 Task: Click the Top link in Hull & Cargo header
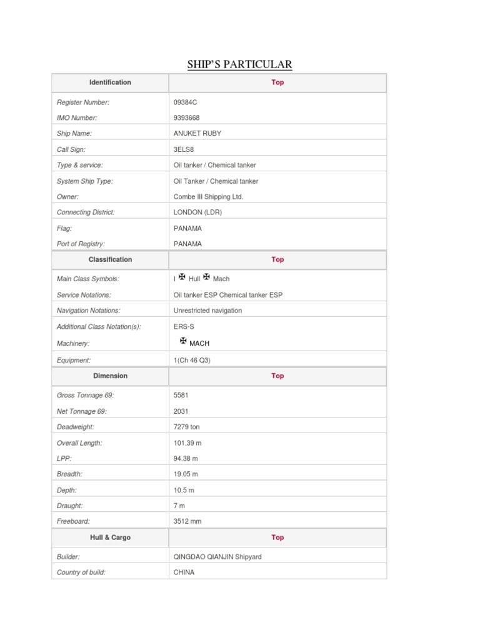point(277,537)
